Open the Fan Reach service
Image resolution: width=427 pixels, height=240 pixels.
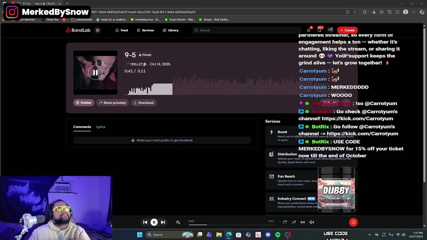(x=311, y=180)
